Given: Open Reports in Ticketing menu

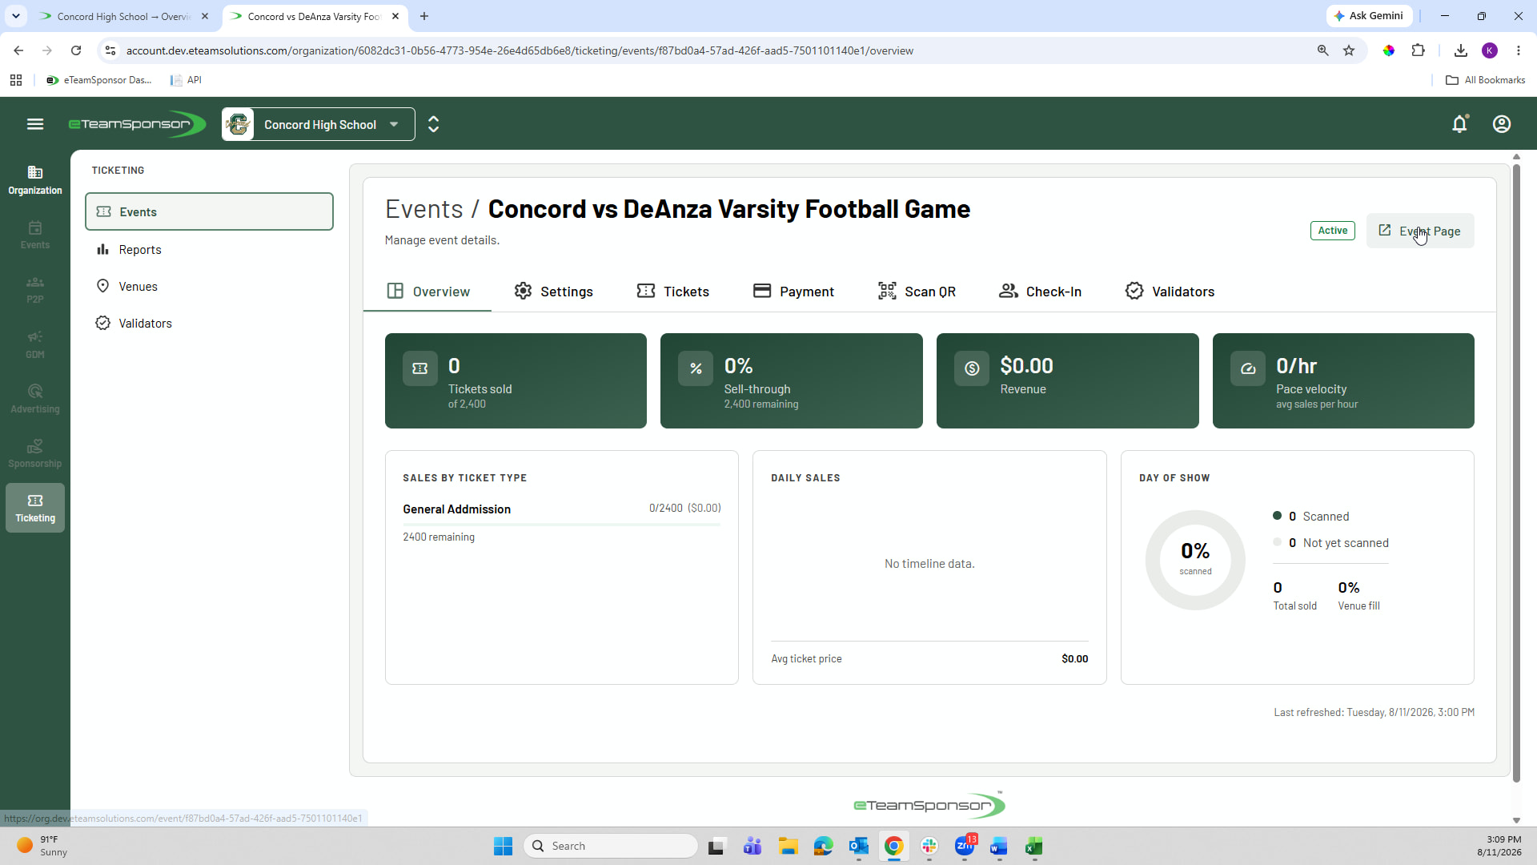Looking at the screenshot, I should tap(209, 250).
